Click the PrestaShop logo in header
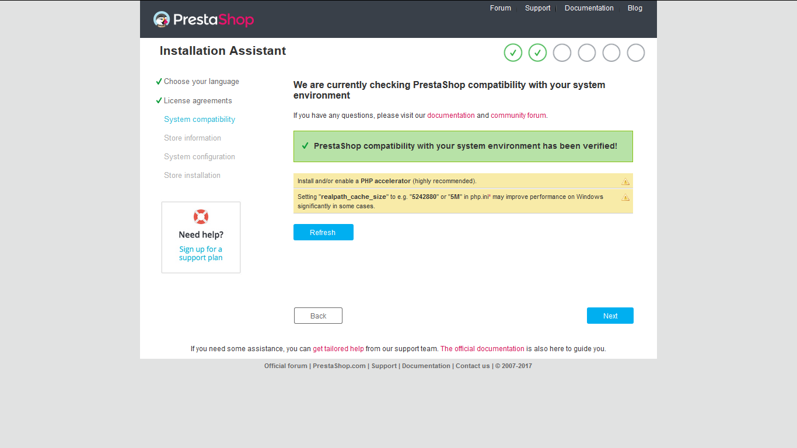This screenshot has height=448, width=797. 204,19
